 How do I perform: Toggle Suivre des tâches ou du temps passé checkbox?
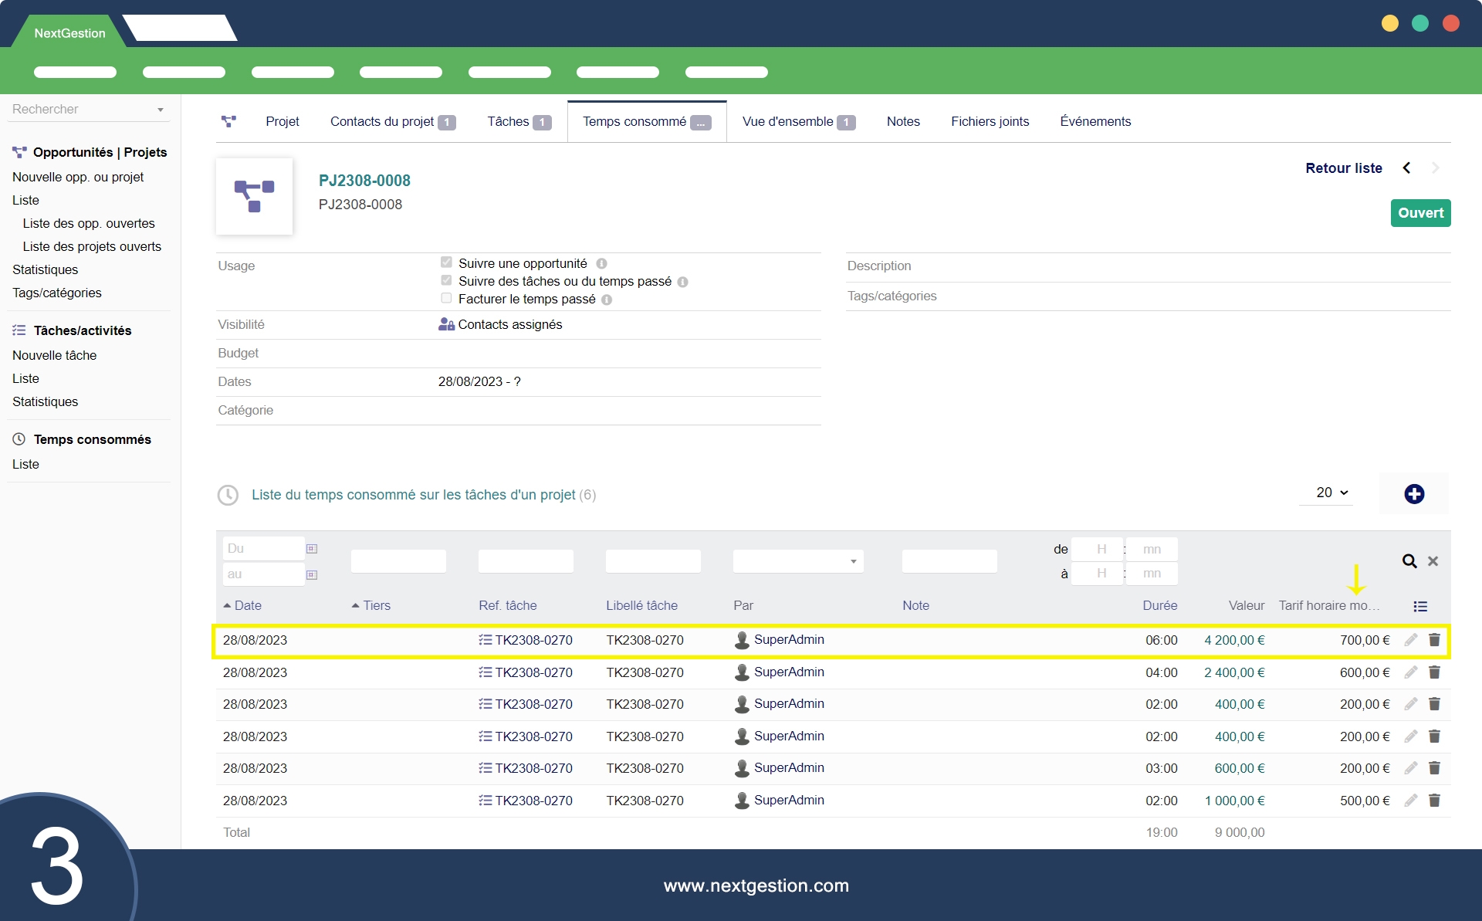tap(446, 280)
